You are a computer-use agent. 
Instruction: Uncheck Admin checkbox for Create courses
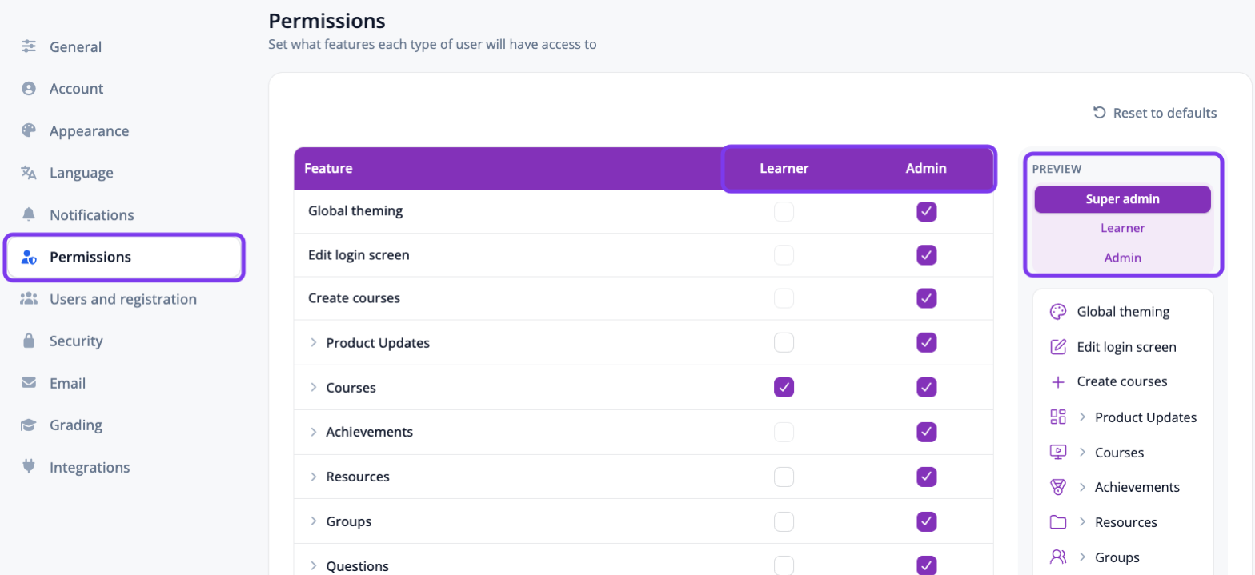(x=927, y=298)
